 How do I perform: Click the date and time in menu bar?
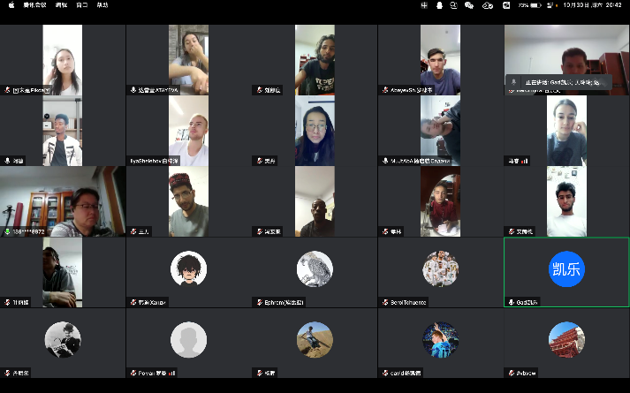click(x=591, y=5)
